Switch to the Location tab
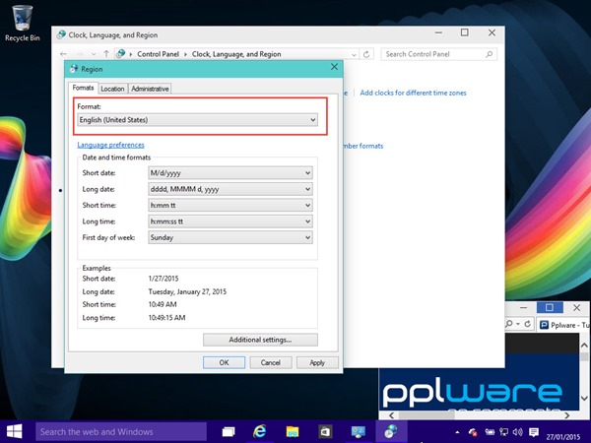 click(112, 89)
